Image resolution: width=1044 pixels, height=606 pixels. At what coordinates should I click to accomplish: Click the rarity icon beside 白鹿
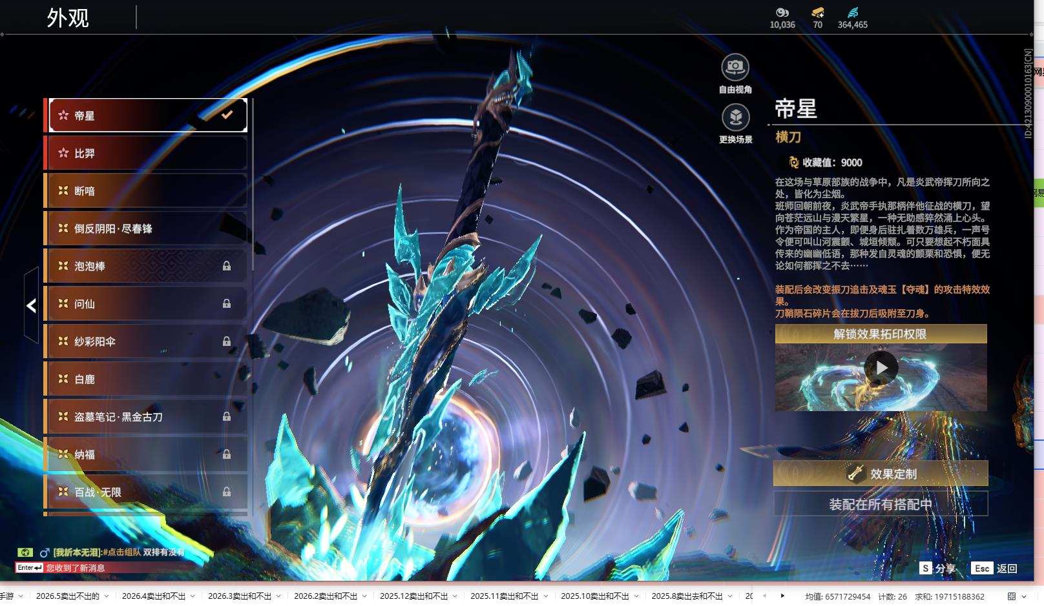(63, 379)
